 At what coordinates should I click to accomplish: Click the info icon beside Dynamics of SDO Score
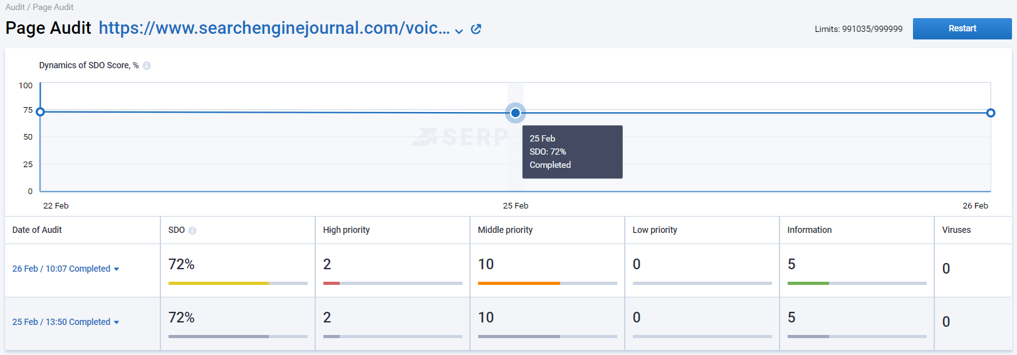(x=147, y=66)
